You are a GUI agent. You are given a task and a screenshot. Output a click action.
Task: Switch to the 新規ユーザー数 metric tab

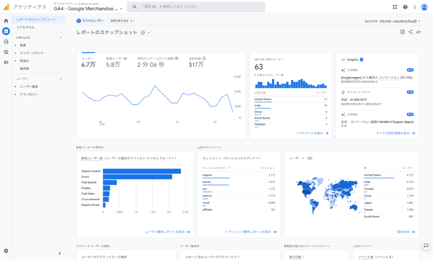pos(116,62)
